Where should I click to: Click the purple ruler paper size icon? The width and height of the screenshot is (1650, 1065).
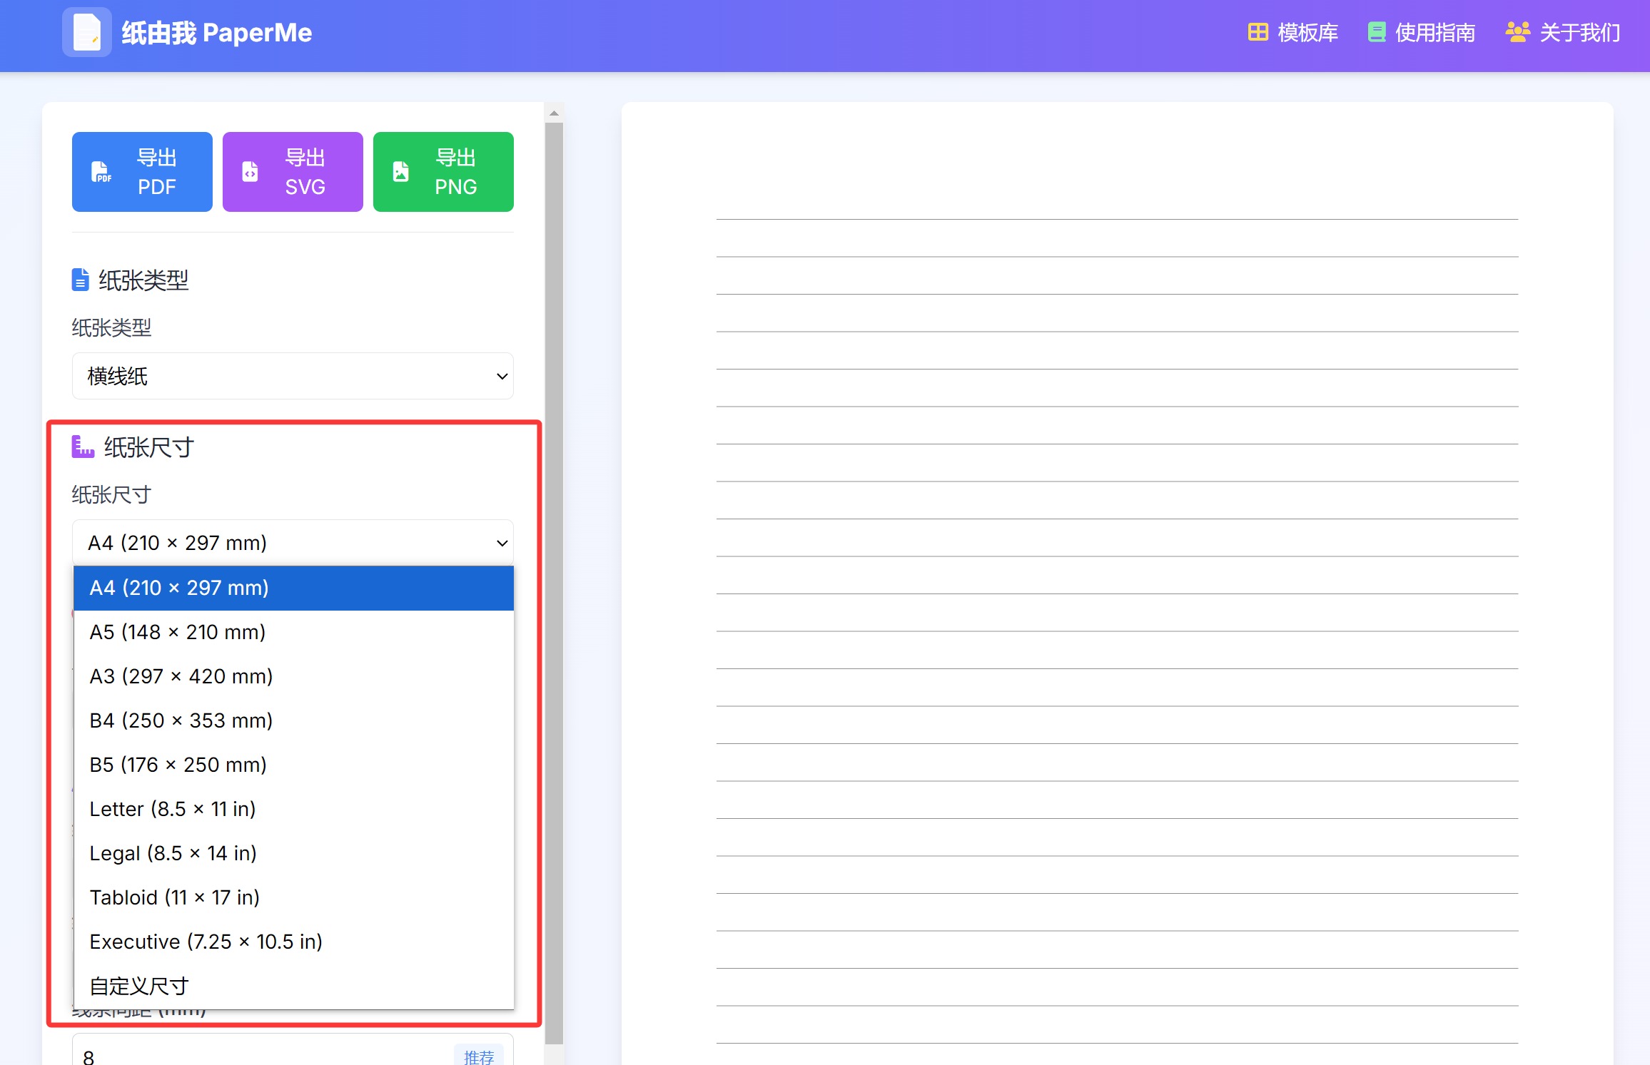click(83, 447)
